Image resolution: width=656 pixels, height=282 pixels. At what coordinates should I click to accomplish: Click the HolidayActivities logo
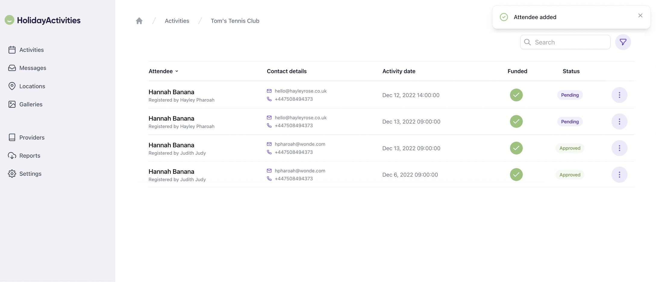tap(43, 20)
